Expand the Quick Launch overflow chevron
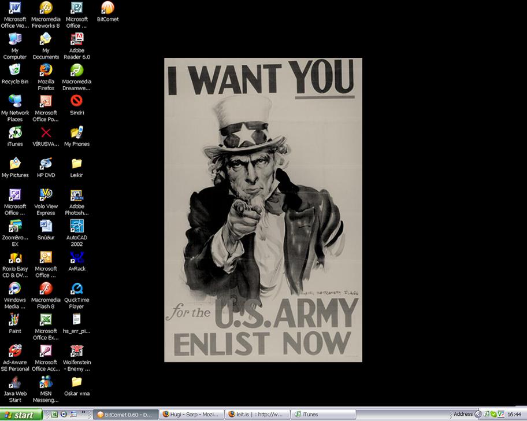Screen dimensions: 527x421 pos(83,412)
